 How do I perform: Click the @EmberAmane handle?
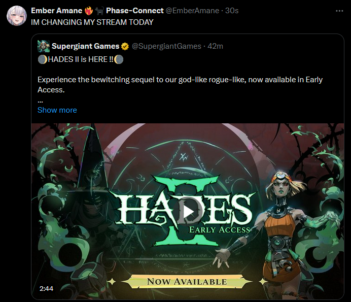point(192,11)
